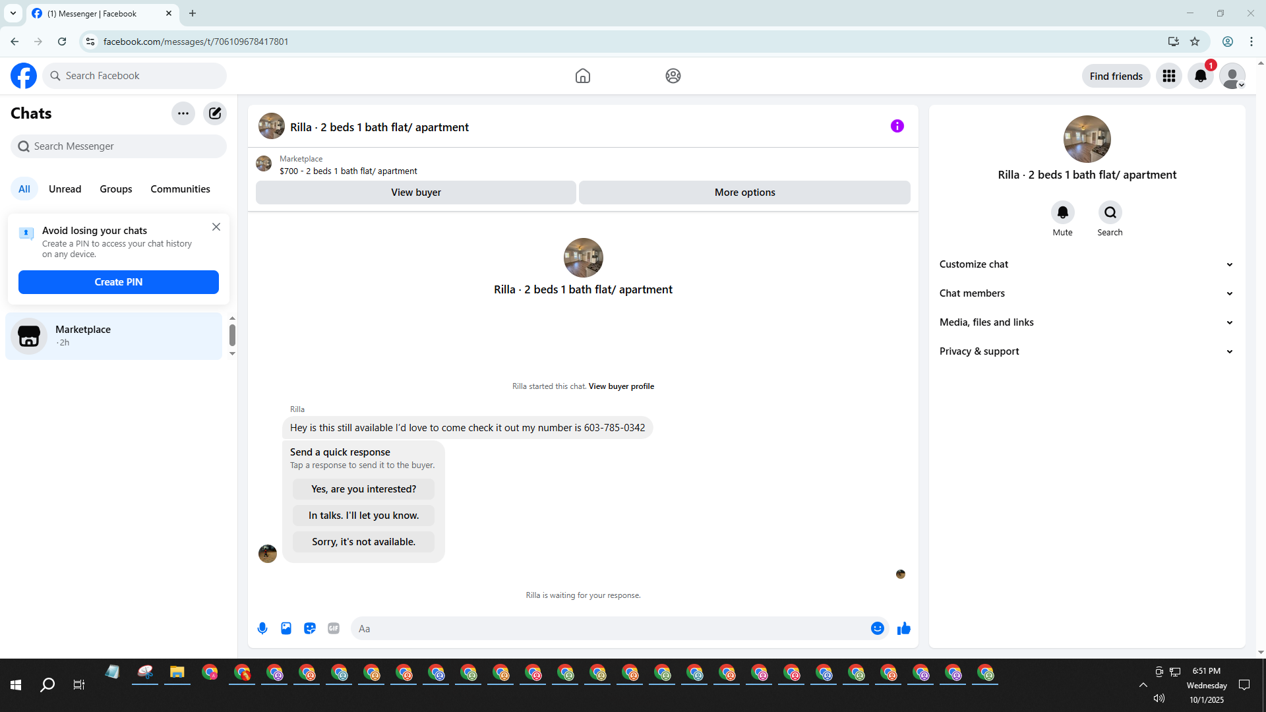Click the purple conversation information icon

[x=897, y=126]
